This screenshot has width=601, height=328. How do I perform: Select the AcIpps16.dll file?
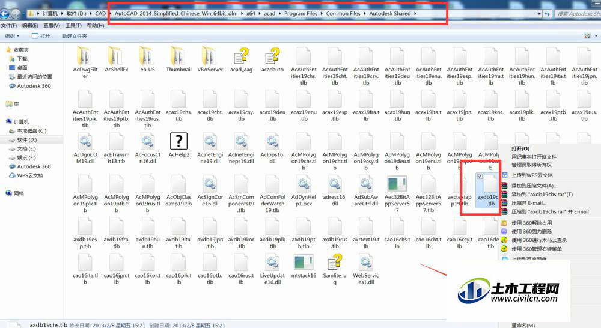[272, 148]
